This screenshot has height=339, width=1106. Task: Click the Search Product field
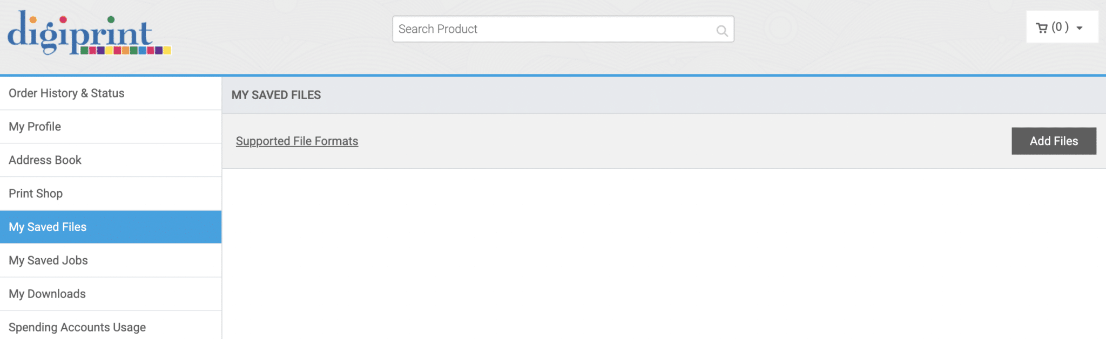[x=563, y=29]
